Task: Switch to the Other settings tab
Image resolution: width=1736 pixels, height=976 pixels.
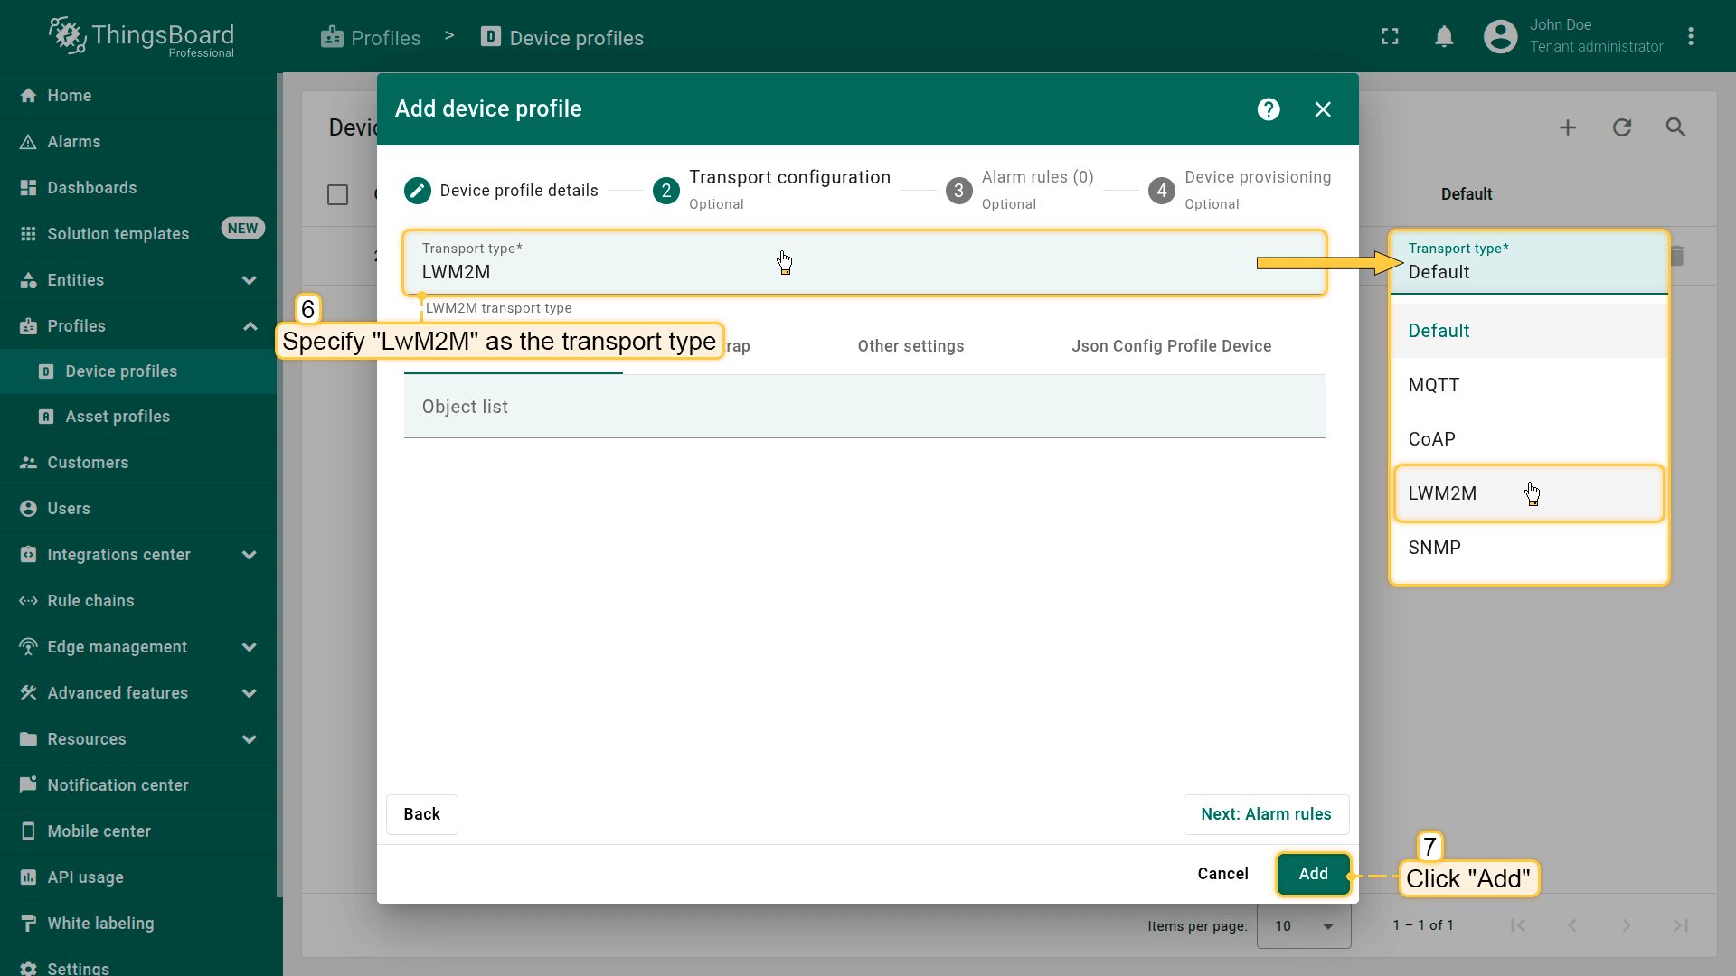Action: (x=910, y=346)
